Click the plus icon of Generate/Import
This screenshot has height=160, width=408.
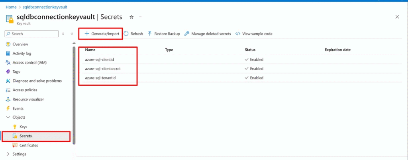click(x=87, y=34)
